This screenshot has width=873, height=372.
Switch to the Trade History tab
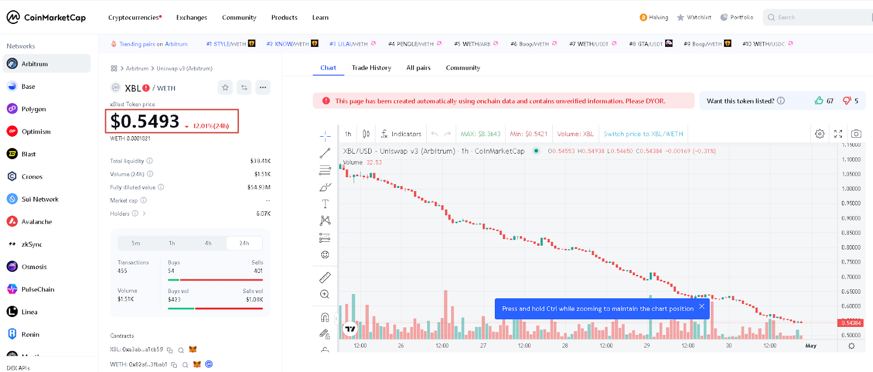(x=372, y=68)
